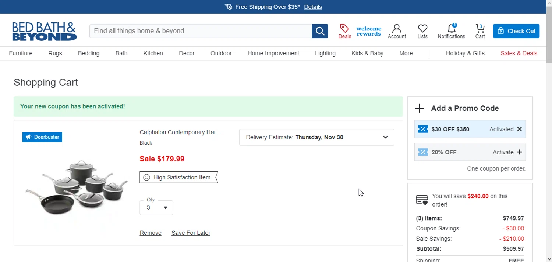Click the Subtotal $509.97 amount
552x262 pixels.
pyautogui.click(x=513, y=249)
